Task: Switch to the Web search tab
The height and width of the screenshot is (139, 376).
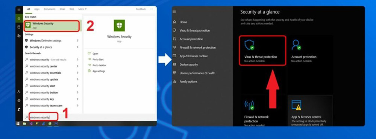Action: pos(72,9)
